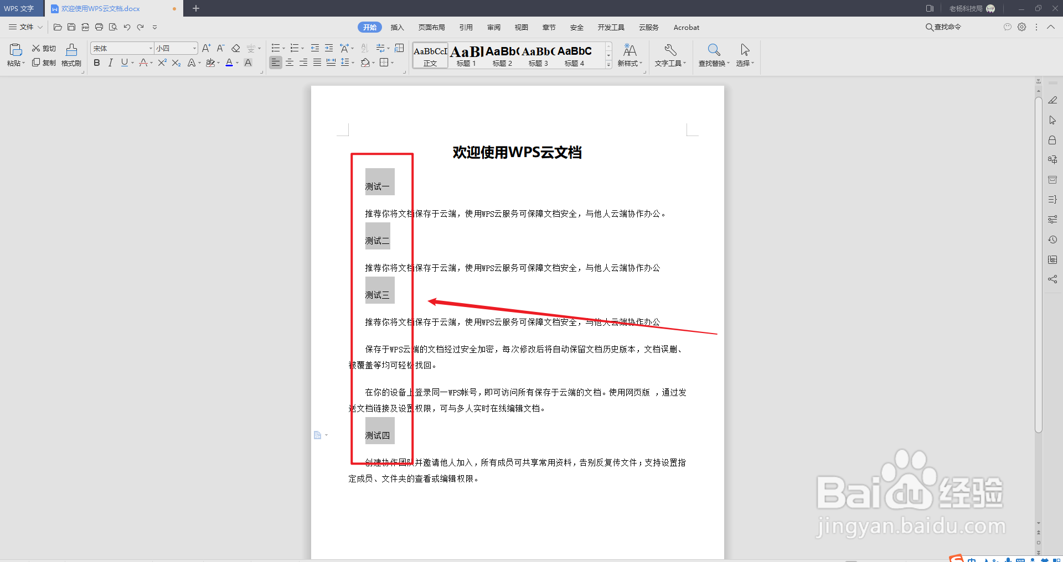Open borders dropdown in paragraph group
This screenshot has width=1063, height=562.
point(393,63)
